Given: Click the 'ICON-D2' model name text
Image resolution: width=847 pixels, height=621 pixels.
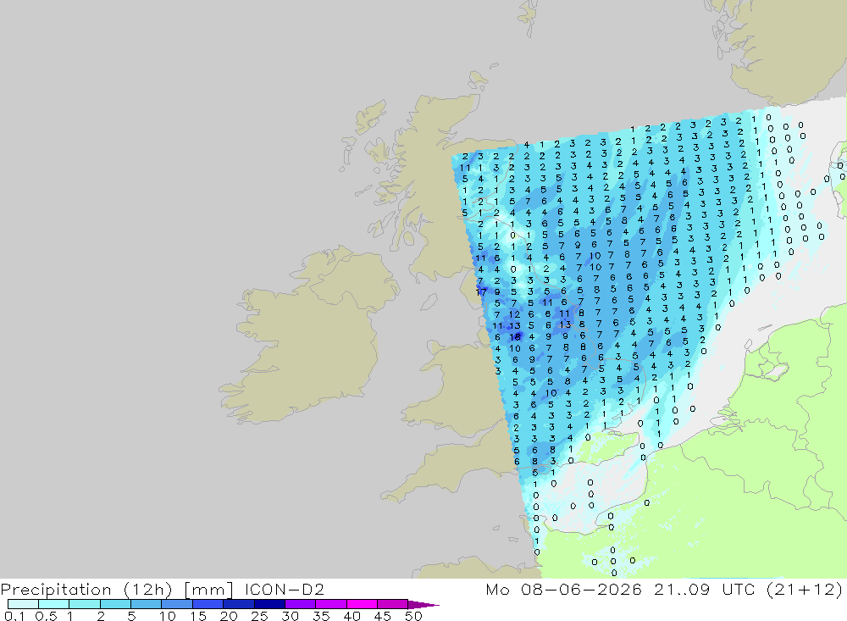Looking at the screenshot, I should coord(284,589).
